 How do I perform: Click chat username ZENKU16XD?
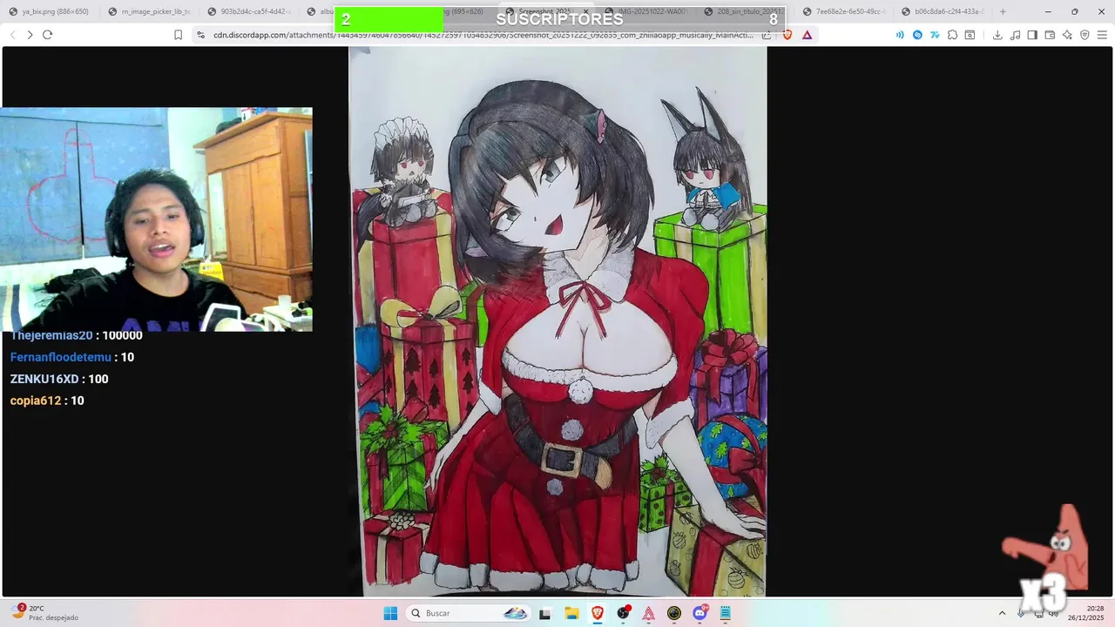coord(44,379)
